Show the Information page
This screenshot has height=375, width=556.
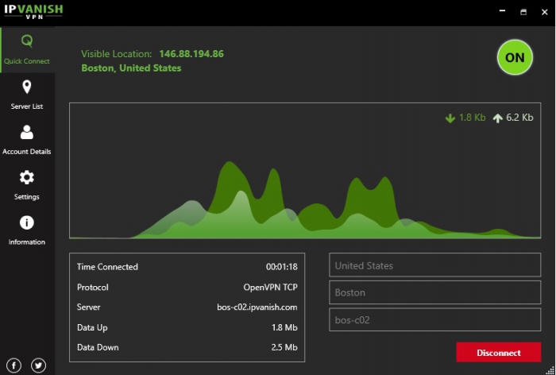click(x=27, y=230)
